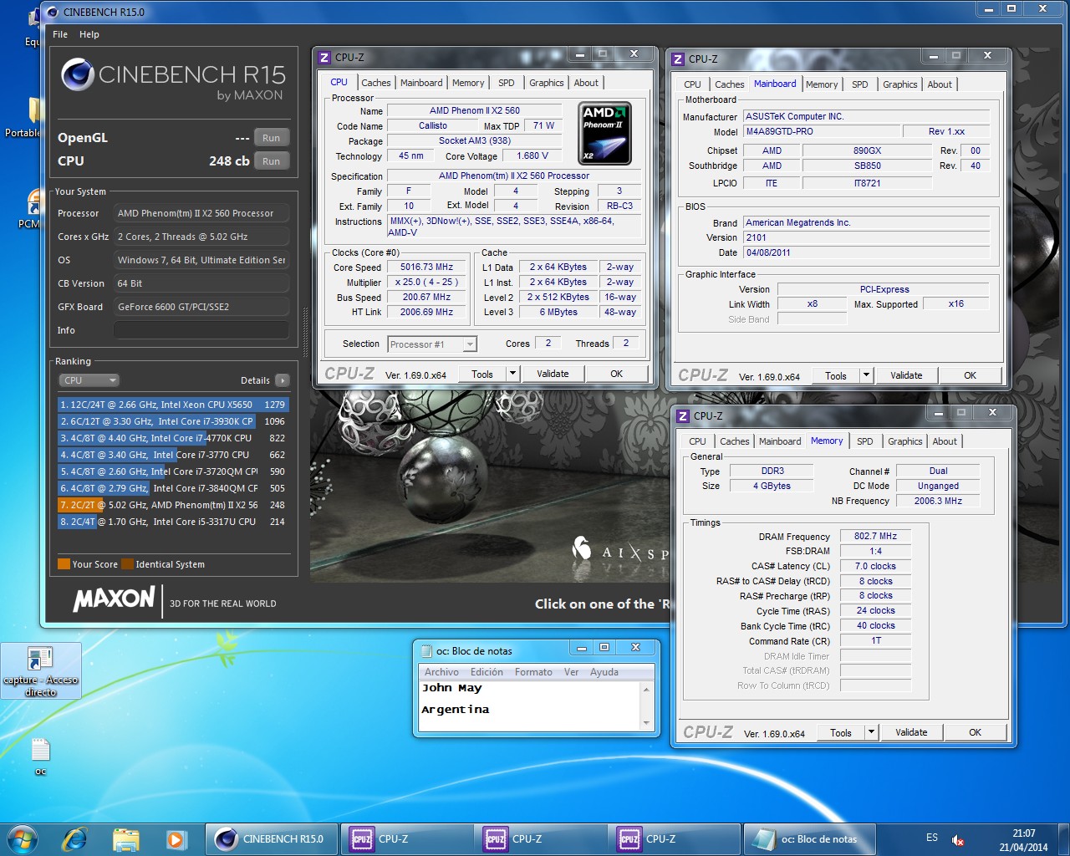Open Processor #1 selection dropdown
The width and height of the screenshot is (1070, 856).
tap(432, 344)
